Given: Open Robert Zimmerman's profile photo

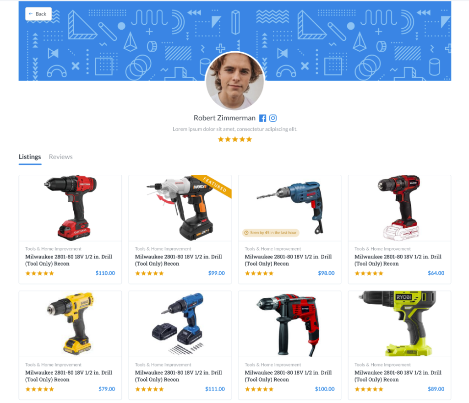Looking at the screenshot, I should pos(235,81).
